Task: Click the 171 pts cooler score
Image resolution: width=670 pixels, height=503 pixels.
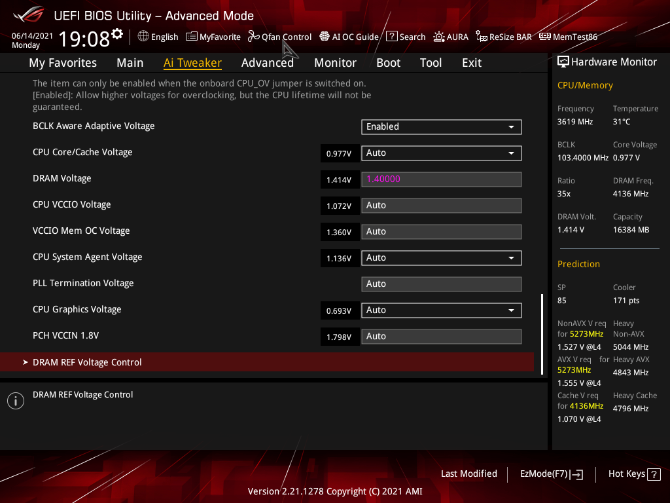Action: click(x=626, y=301)
